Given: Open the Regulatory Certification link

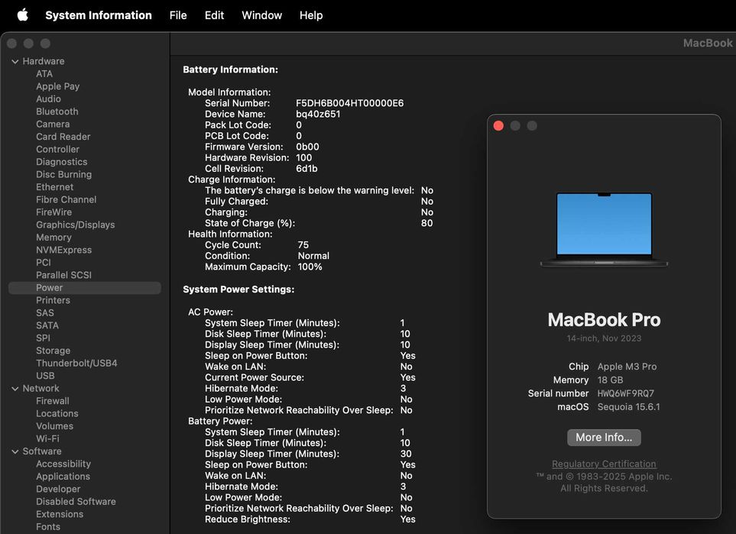Looking at the screenshot, I should [x=604, y=464].
